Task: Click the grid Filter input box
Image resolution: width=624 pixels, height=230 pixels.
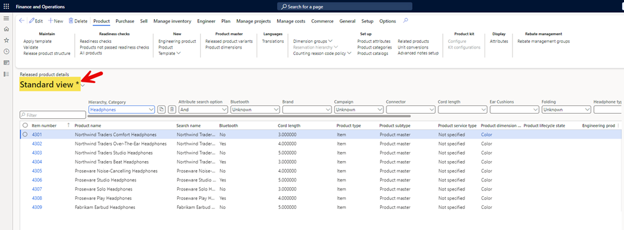Action: [52, 115]
